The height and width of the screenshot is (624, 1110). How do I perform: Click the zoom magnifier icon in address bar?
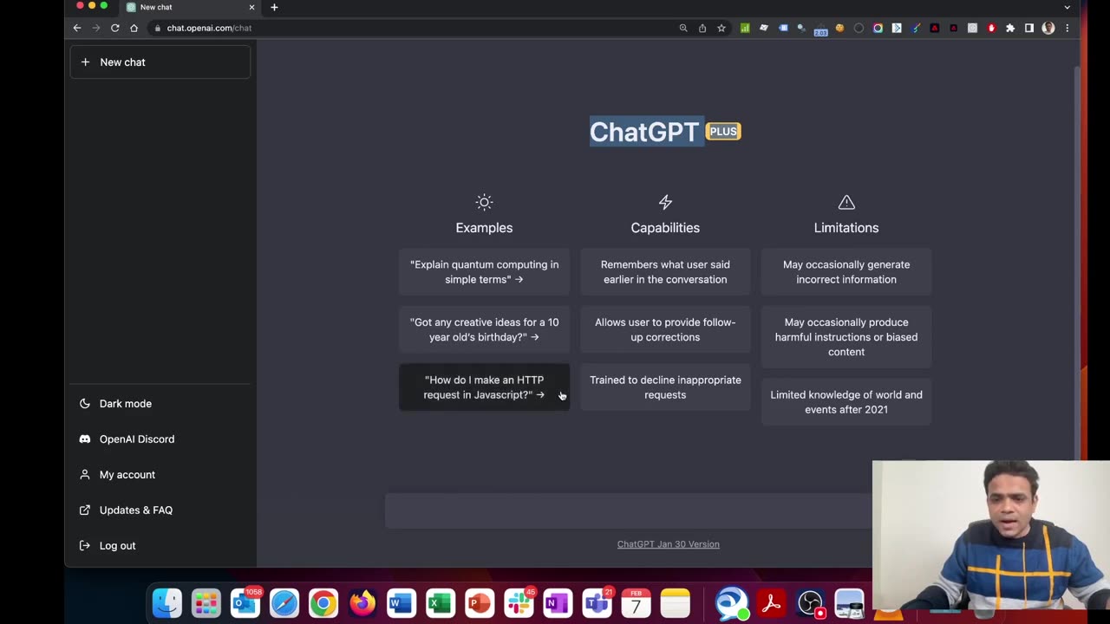coord(683,28)
